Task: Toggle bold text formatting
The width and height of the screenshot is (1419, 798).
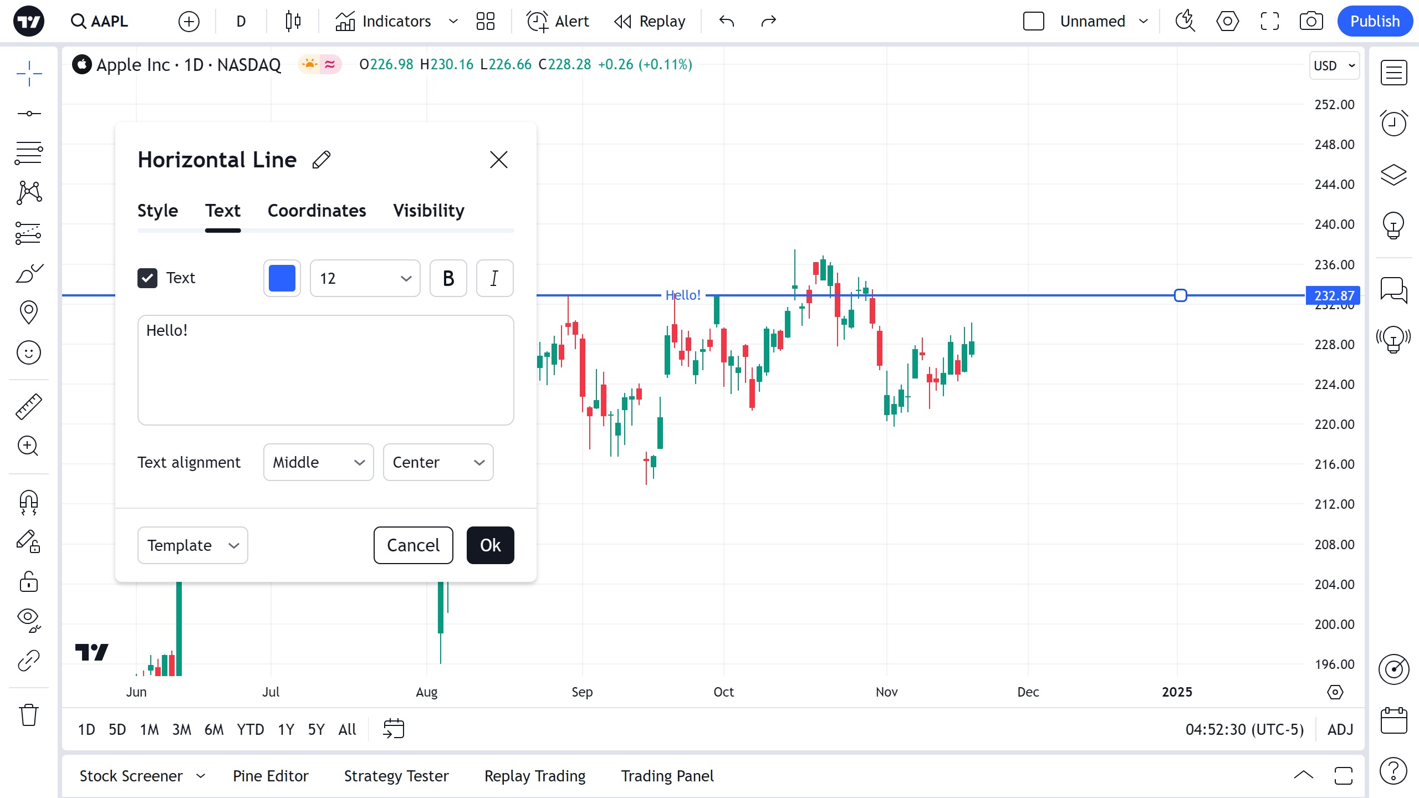Action: click(x=448, y=278)
